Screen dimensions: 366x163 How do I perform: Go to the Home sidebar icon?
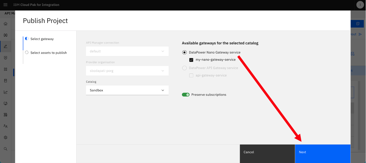coord(5,24)
